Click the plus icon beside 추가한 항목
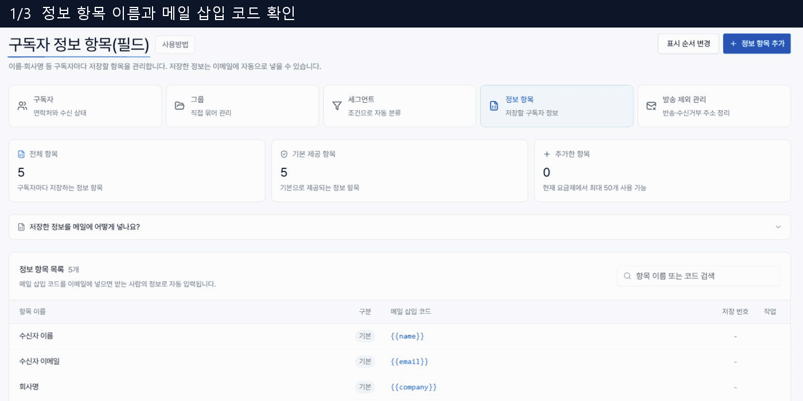Image resolution: width=803 pixels, height=401 pixels. (547, 154)
